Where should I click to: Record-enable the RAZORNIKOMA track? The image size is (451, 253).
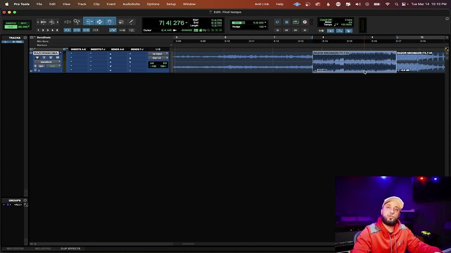pyautogui.click(x=37, y=58)
